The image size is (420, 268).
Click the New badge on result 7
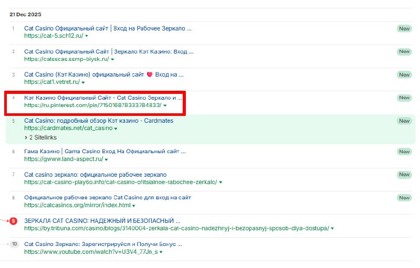click(x=404, y=175)
